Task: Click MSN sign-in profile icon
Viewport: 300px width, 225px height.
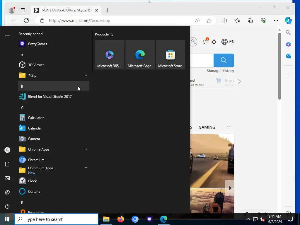Action: point(193,42)
